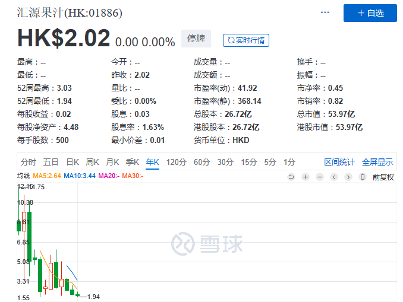Screen dimensions: 403x302
Task: Click the 委比 value 0.00%
Action: [x=145, y=101]
